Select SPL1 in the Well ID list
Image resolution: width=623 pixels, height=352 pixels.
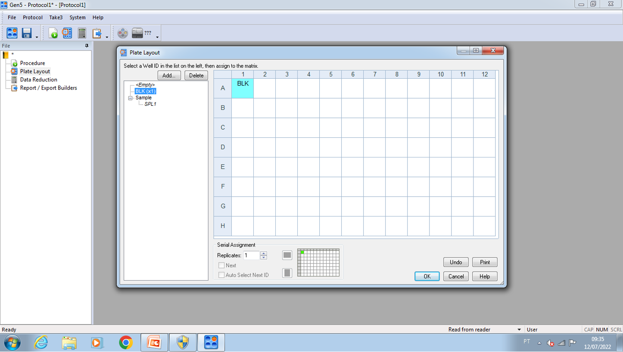coord(150,104)
